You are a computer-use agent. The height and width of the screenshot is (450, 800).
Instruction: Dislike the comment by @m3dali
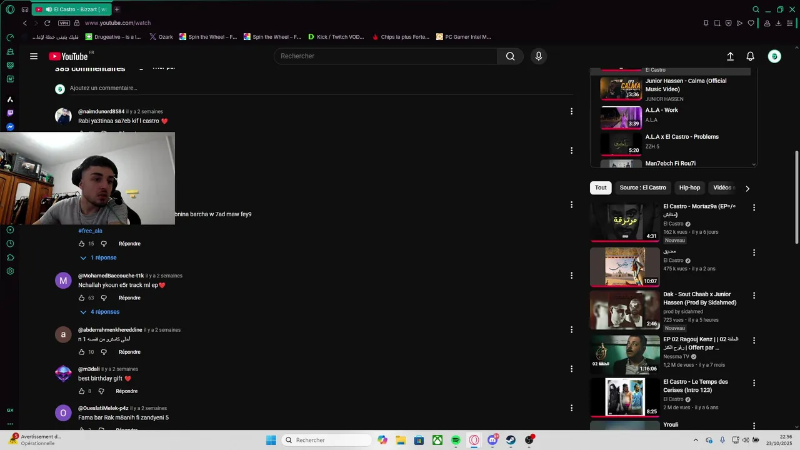click(x=101, y=391)
